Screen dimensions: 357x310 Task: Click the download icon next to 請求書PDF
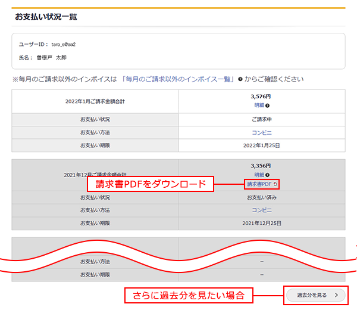tap(275, 185)
